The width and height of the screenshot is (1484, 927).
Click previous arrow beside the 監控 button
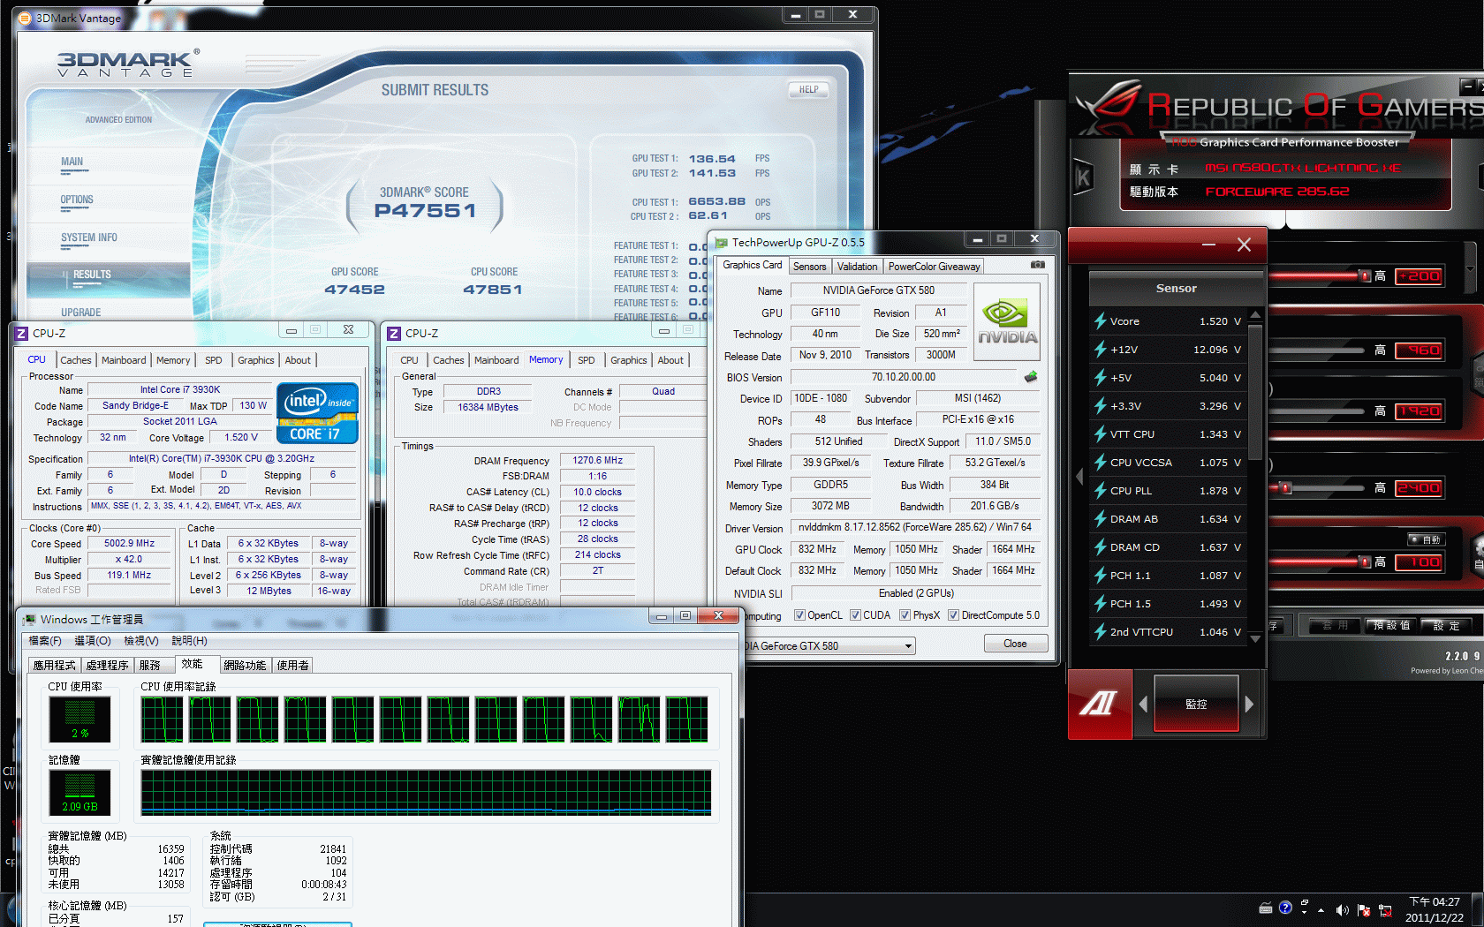[1143, 705]
